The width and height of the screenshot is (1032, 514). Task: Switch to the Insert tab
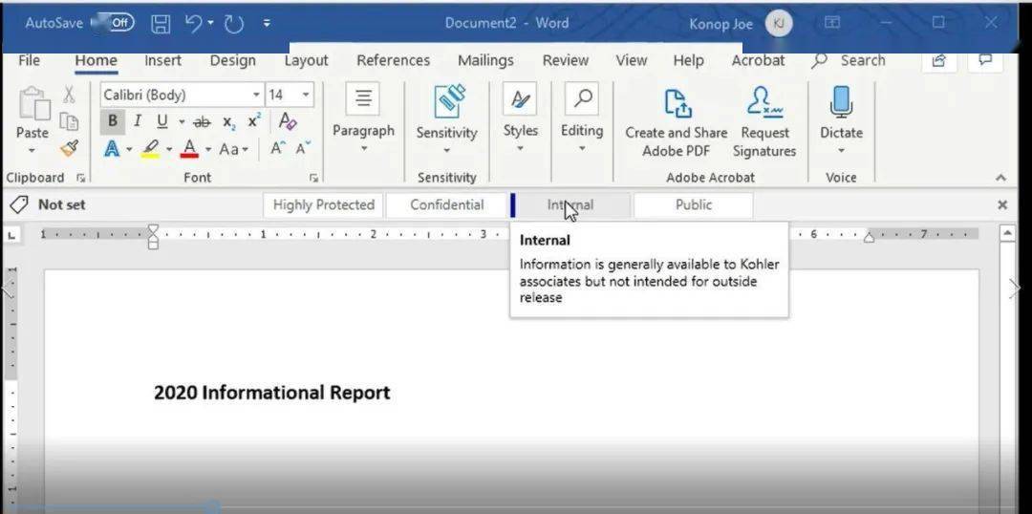162,60
